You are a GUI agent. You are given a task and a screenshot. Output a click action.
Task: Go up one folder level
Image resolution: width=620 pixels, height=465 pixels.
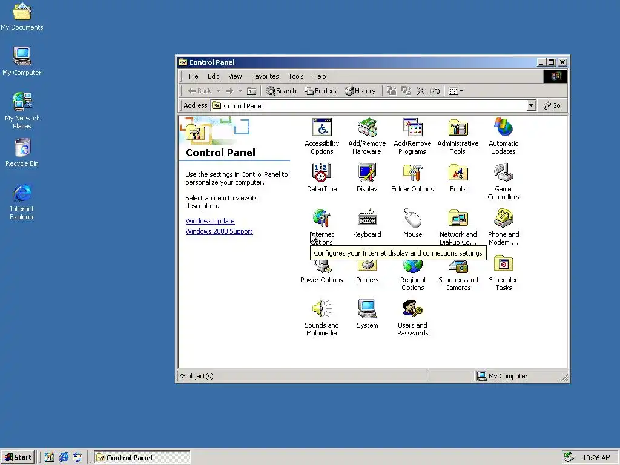pos(251,91)
